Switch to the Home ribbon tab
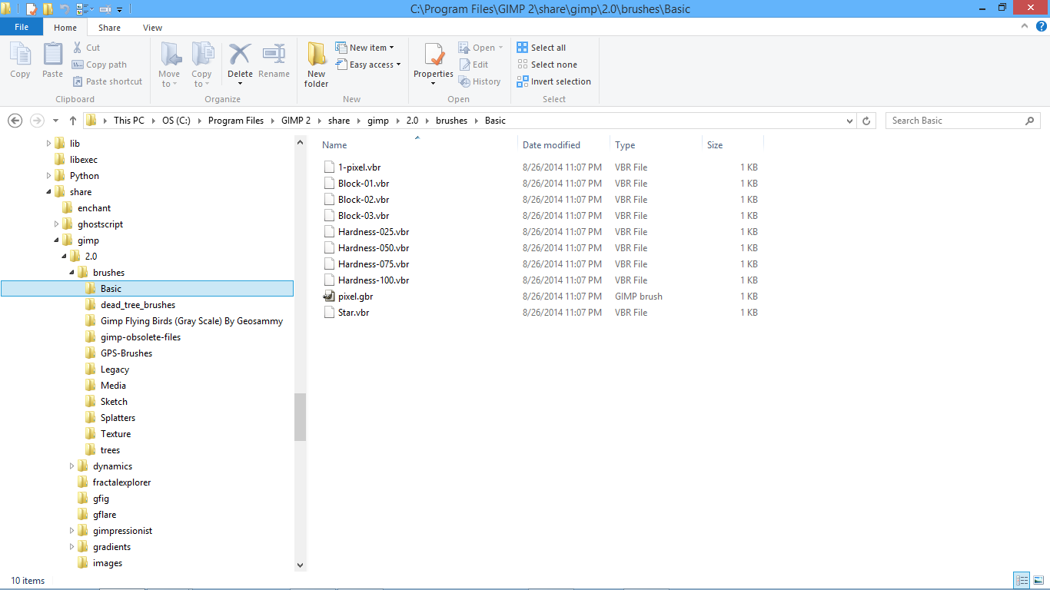1050x590 pixels. point(65,28)
